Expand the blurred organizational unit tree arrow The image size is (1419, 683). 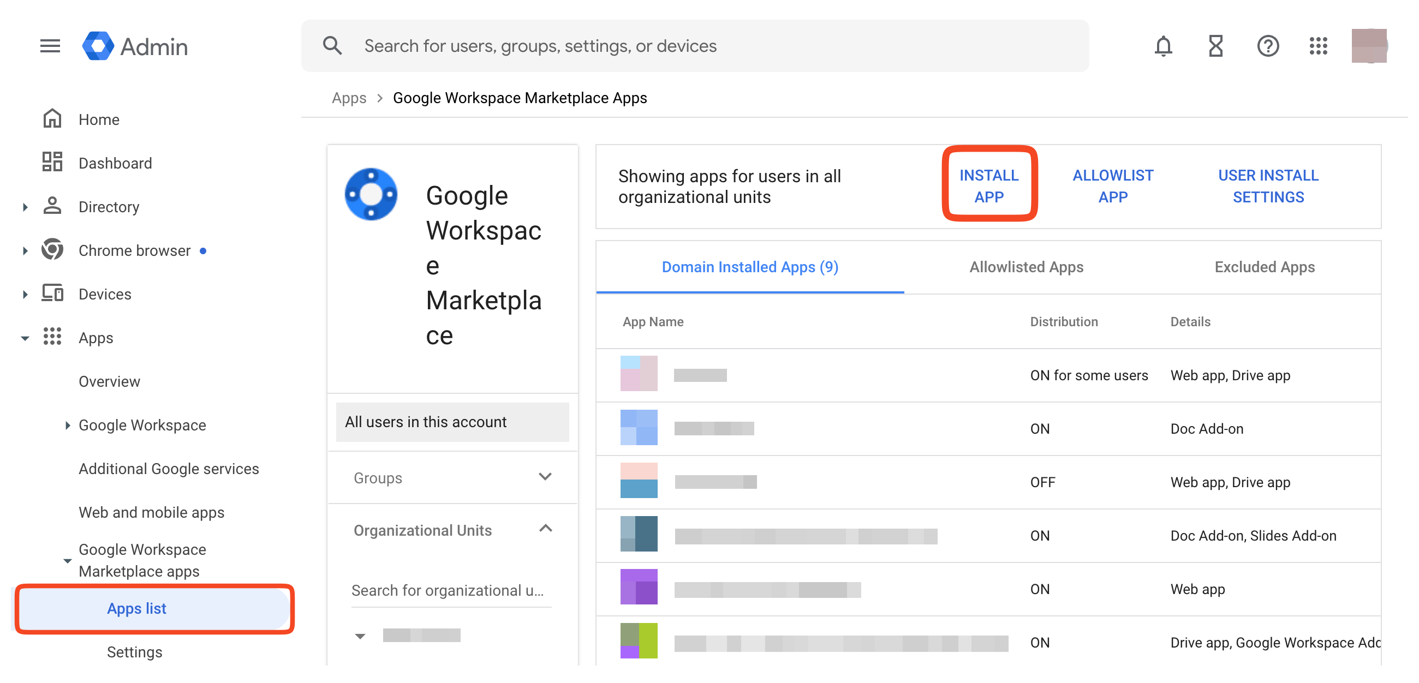pyautogui.click(x=360, y=636)
